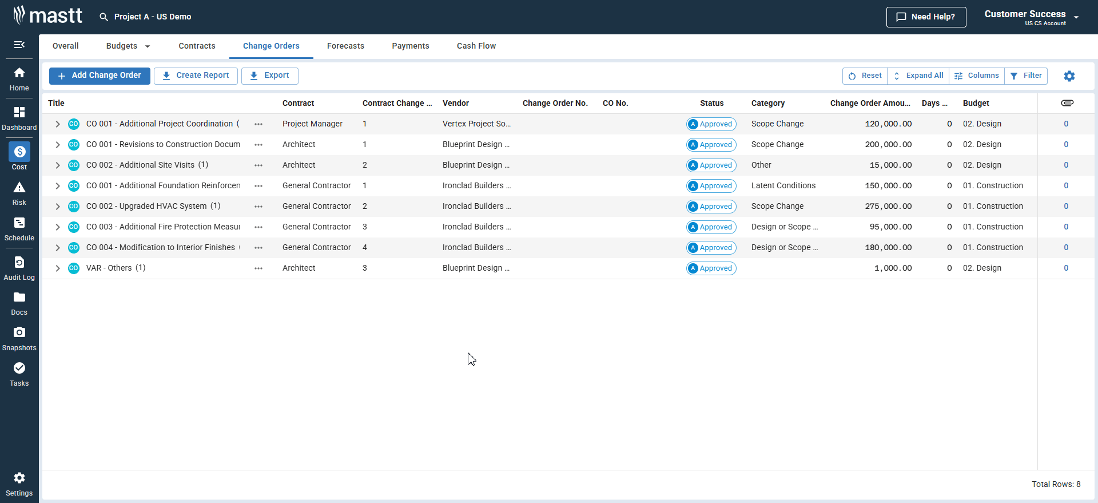
Task: Open the Dashboard sidebar icon
Action: (19, 118)
